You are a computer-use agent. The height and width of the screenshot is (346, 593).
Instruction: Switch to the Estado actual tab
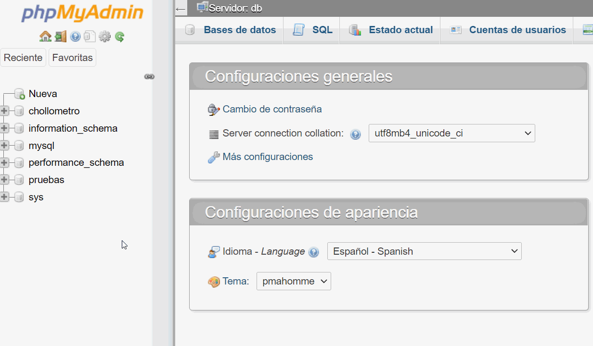[390, 30]
